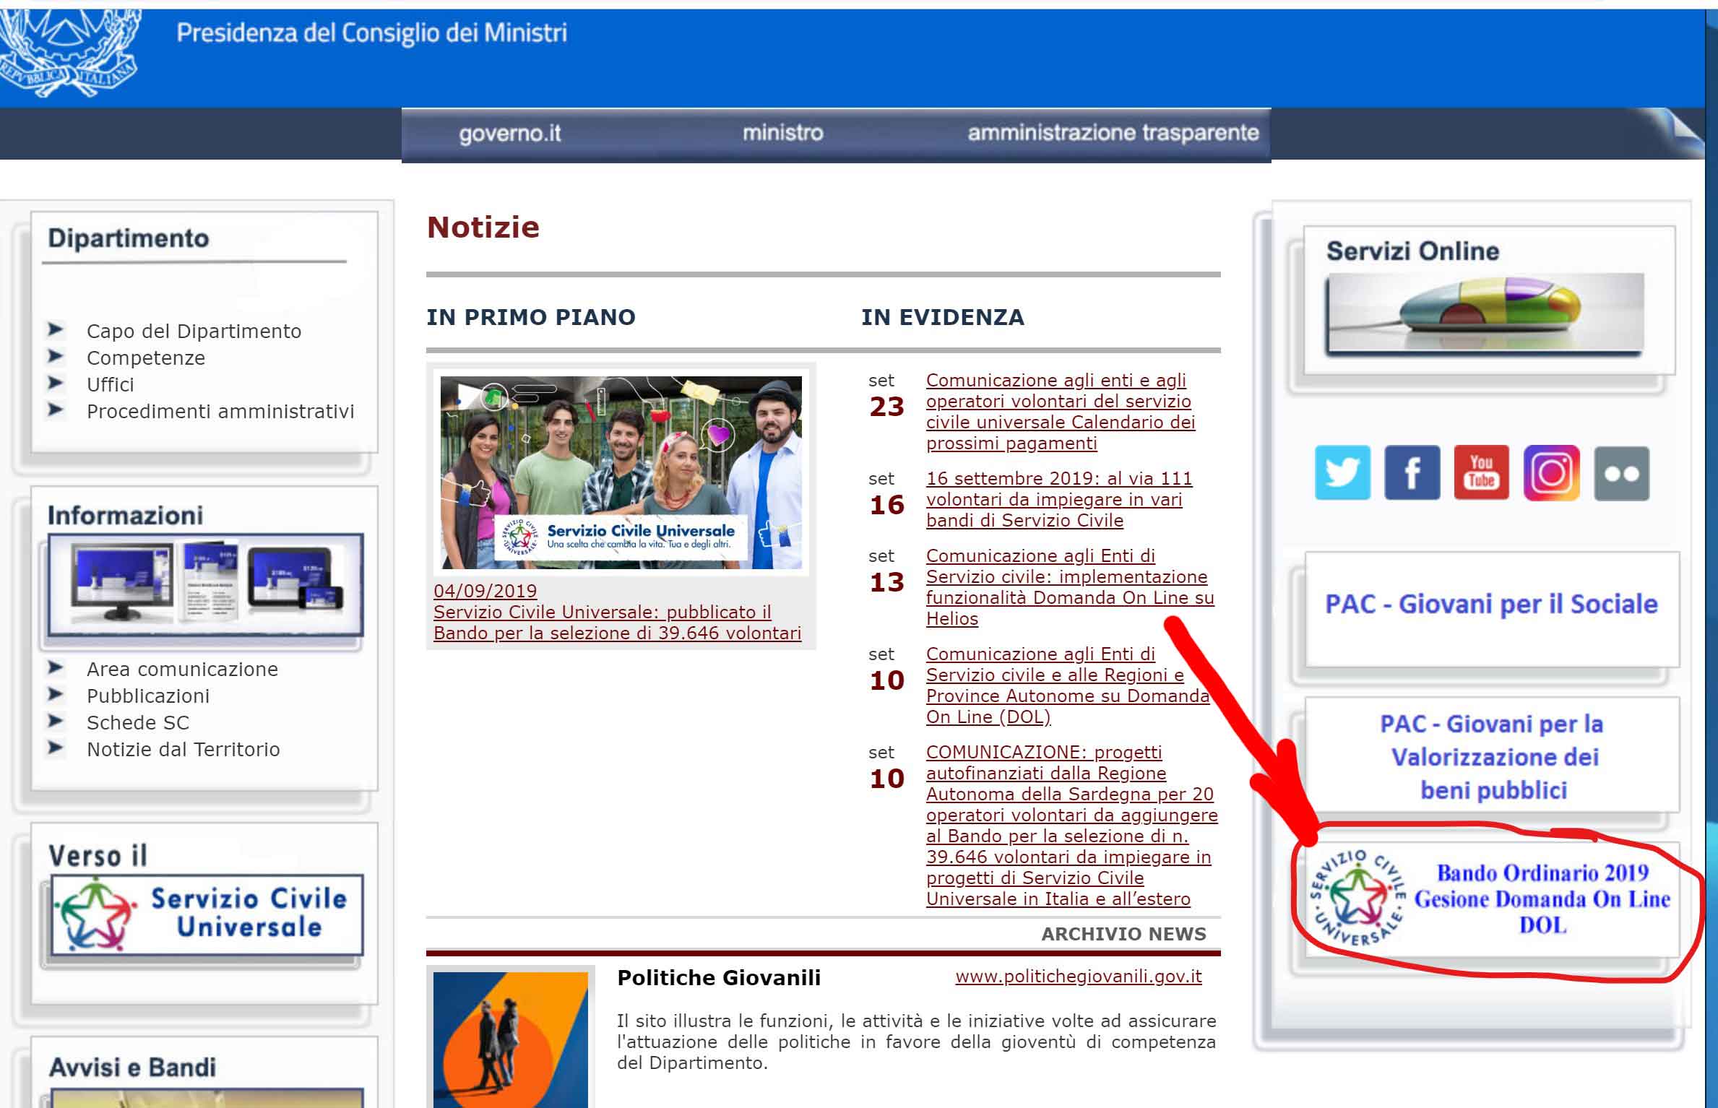Open the ministro menu item

(782, 133)
